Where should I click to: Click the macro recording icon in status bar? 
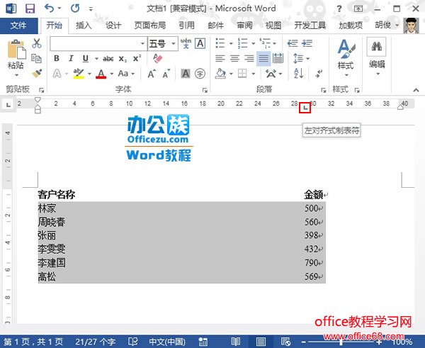[203, 342]
